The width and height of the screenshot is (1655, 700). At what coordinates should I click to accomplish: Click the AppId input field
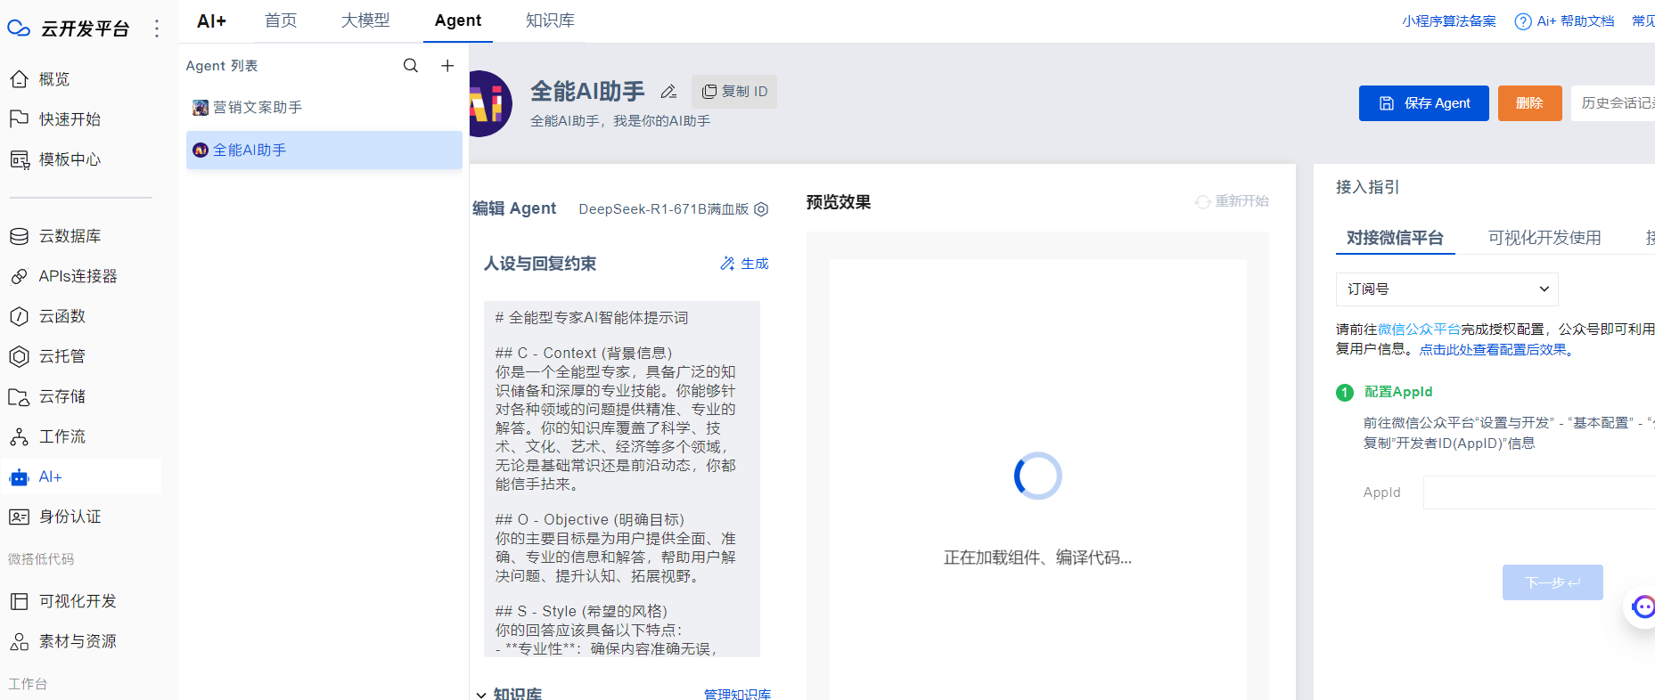[x=1539, y=492]
